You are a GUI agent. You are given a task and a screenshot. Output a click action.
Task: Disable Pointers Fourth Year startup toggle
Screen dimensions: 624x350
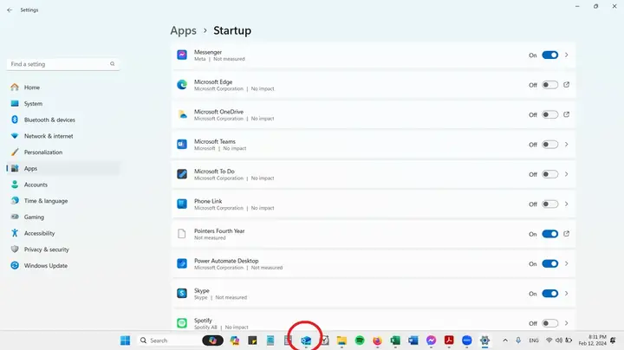point(550,234)
